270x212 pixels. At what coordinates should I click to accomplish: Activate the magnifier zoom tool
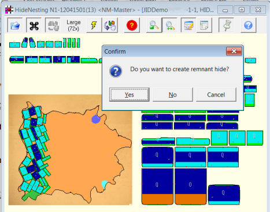[x=154, y=25]
